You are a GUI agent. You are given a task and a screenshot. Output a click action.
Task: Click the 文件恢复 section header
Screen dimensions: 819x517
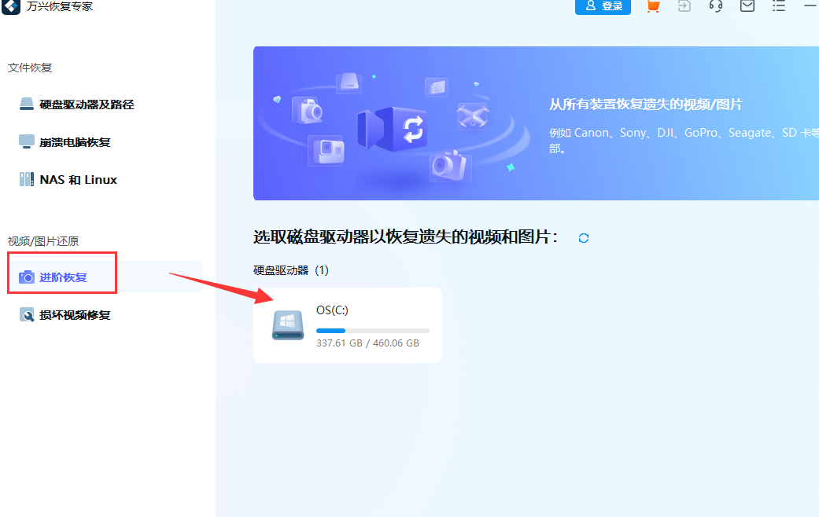coord(28,68)
